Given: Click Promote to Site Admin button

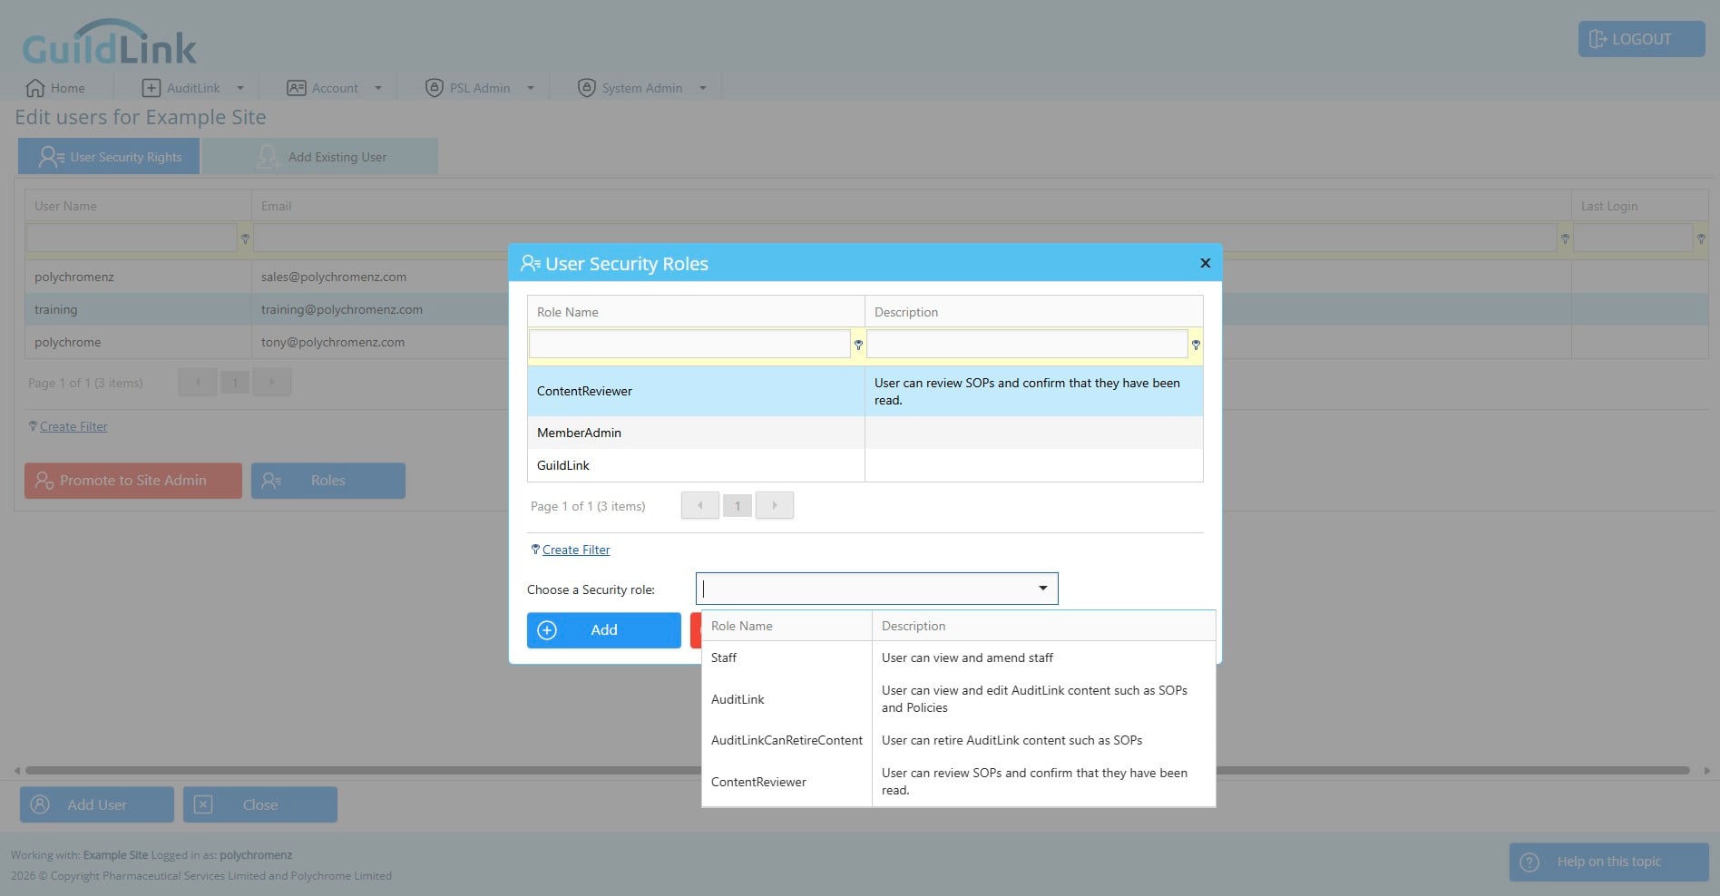Looking at the screenshot, I should [x=133, y=481].
